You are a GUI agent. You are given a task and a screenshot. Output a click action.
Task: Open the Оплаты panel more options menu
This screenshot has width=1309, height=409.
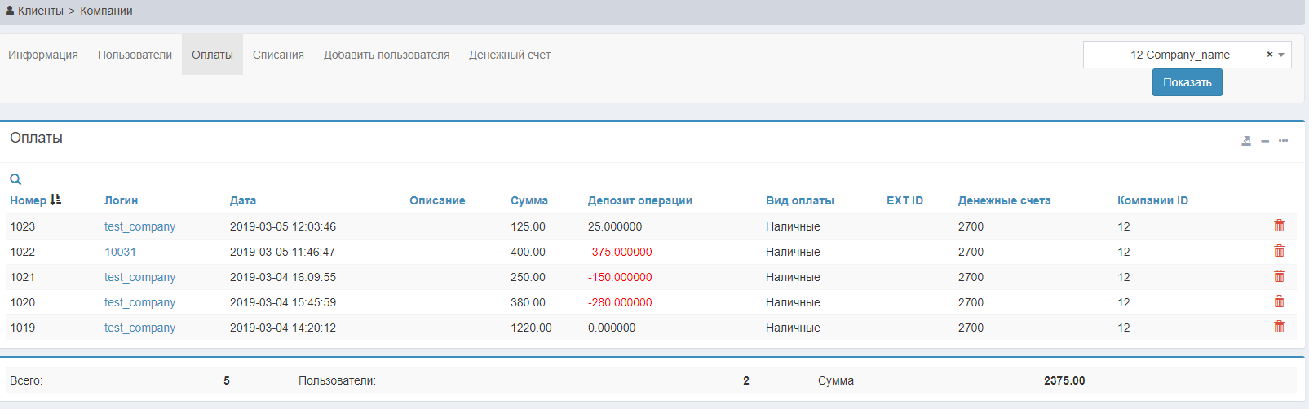1283,141
